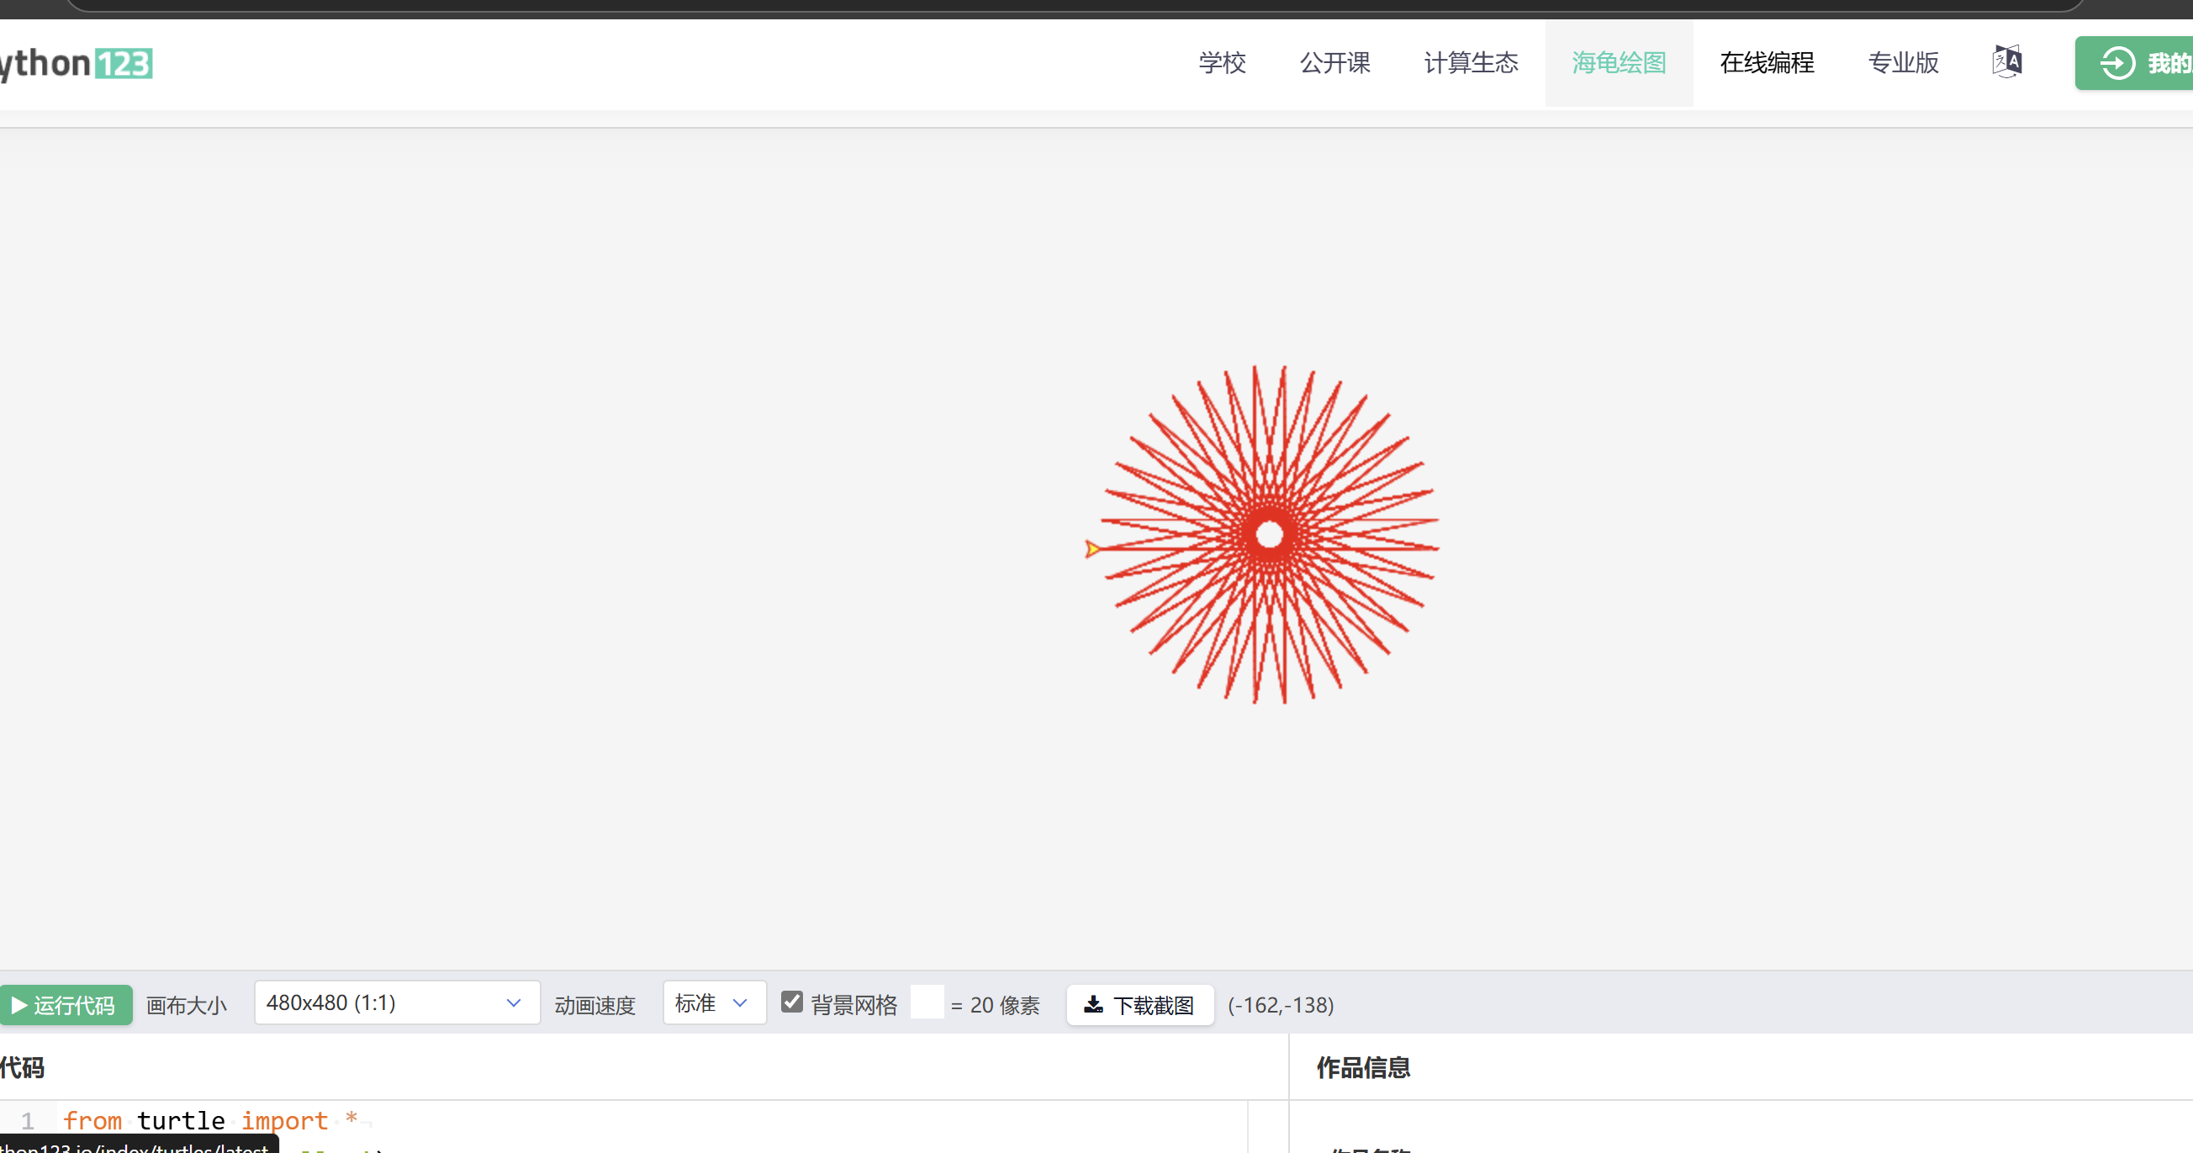Click the translate language icon
The width and height of the screenshot is (2193, 1153).
[2006, 62]
